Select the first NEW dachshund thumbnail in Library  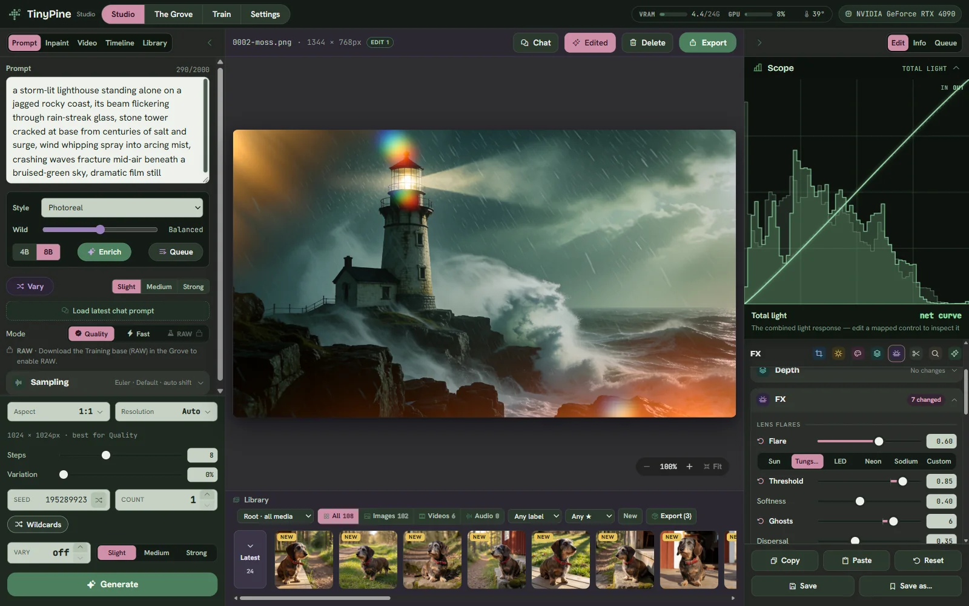tap(304, 560)
